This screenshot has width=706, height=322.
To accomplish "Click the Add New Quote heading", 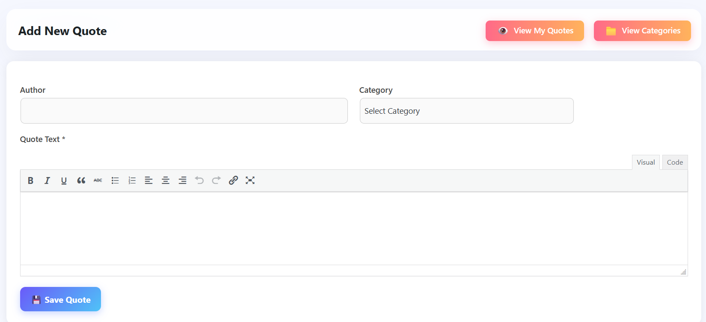I will point(62,31).
